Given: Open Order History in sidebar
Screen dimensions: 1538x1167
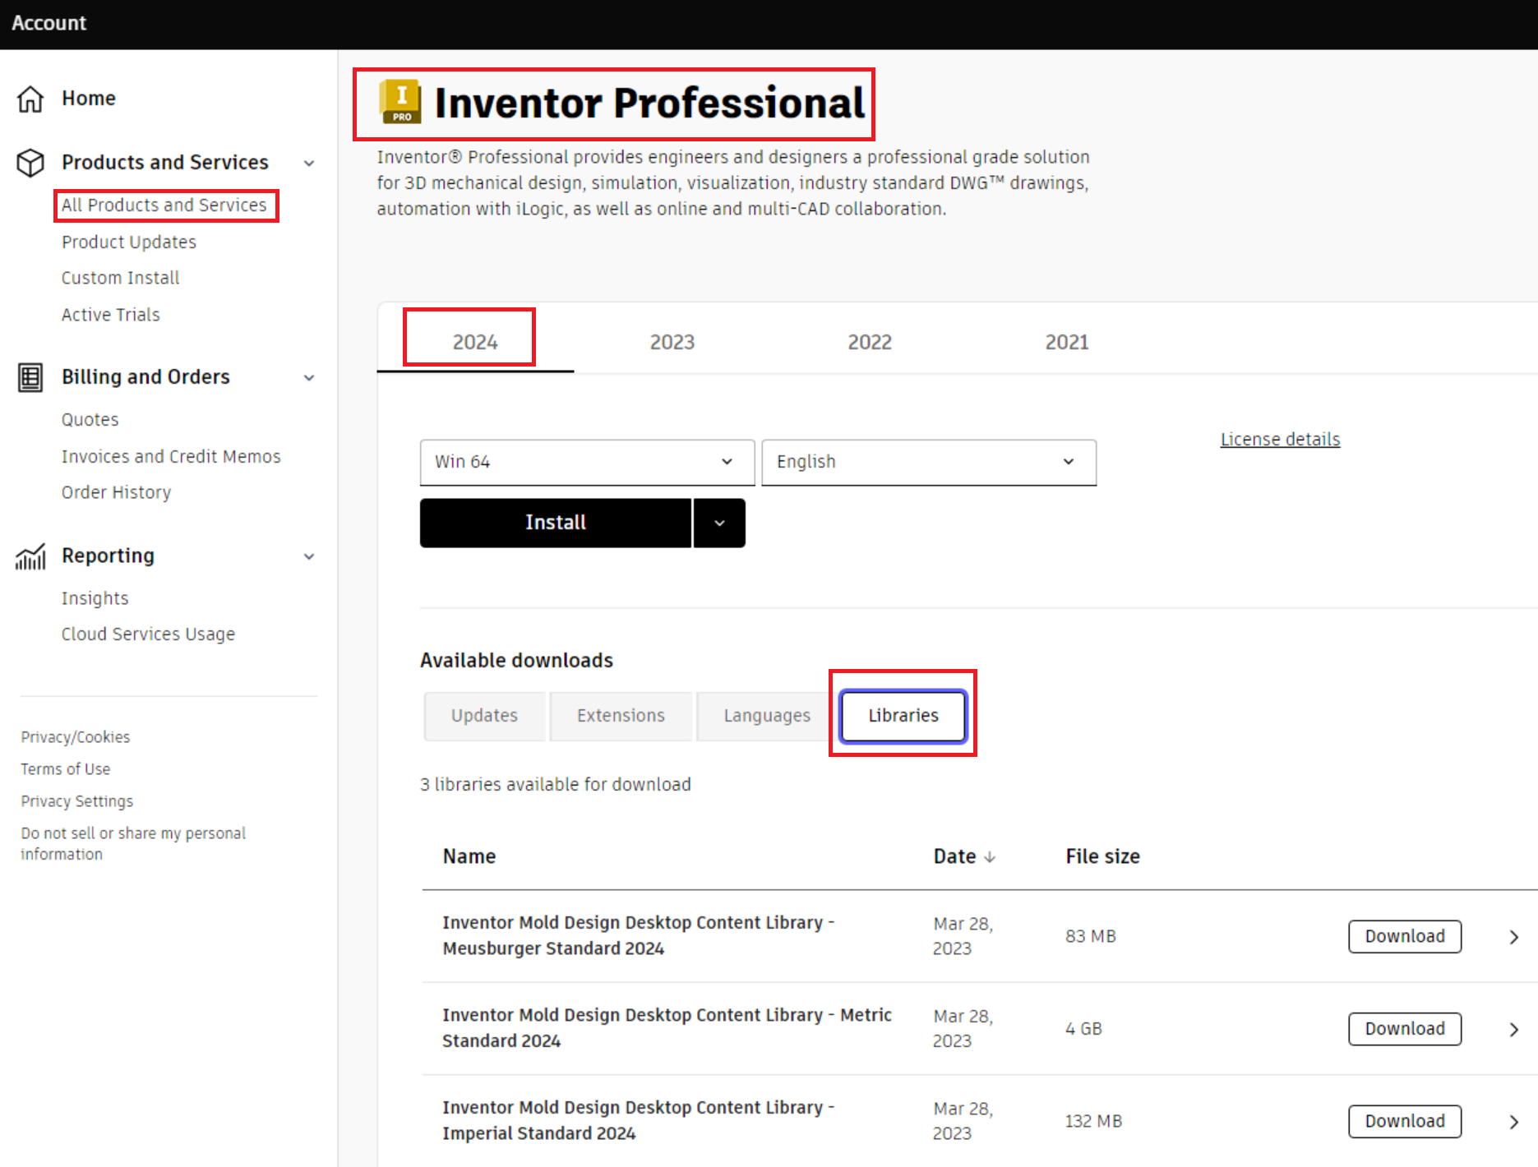Looking at the screenshot, I should (117, 493).
